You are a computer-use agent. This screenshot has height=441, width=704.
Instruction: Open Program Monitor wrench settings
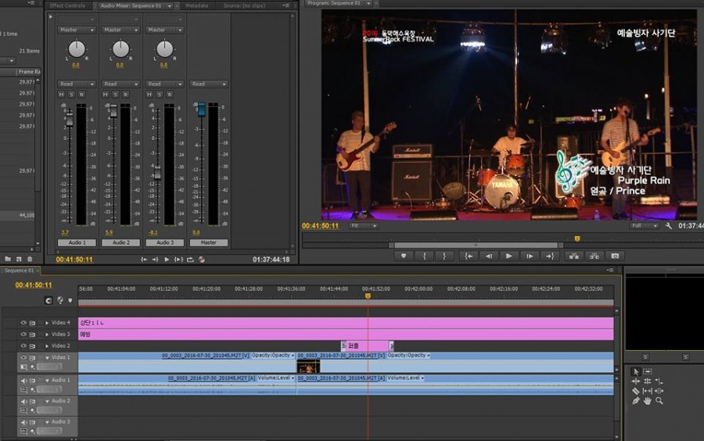(669, 226)
